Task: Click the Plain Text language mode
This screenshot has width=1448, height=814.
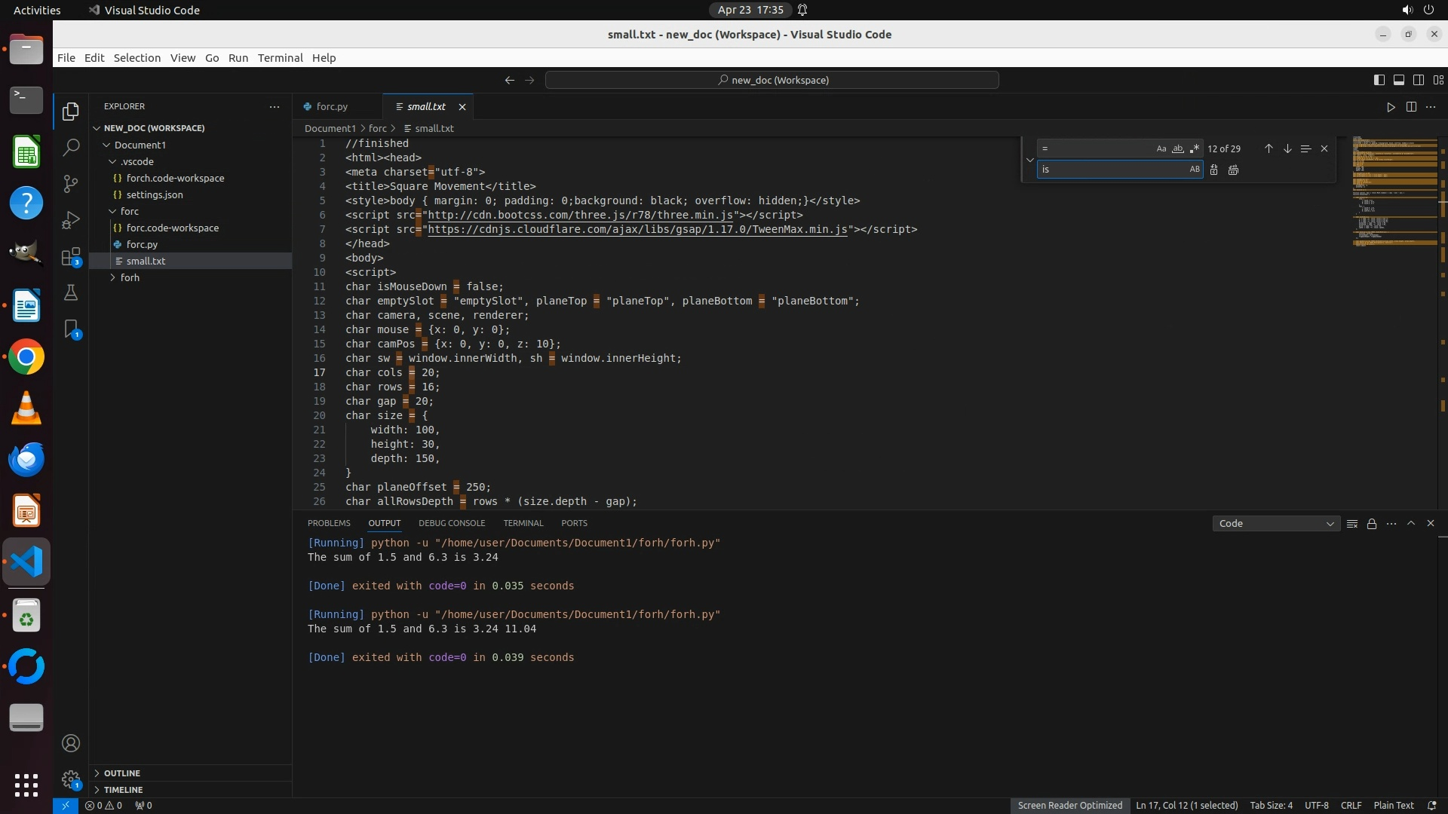Action: pos(1393,806)
